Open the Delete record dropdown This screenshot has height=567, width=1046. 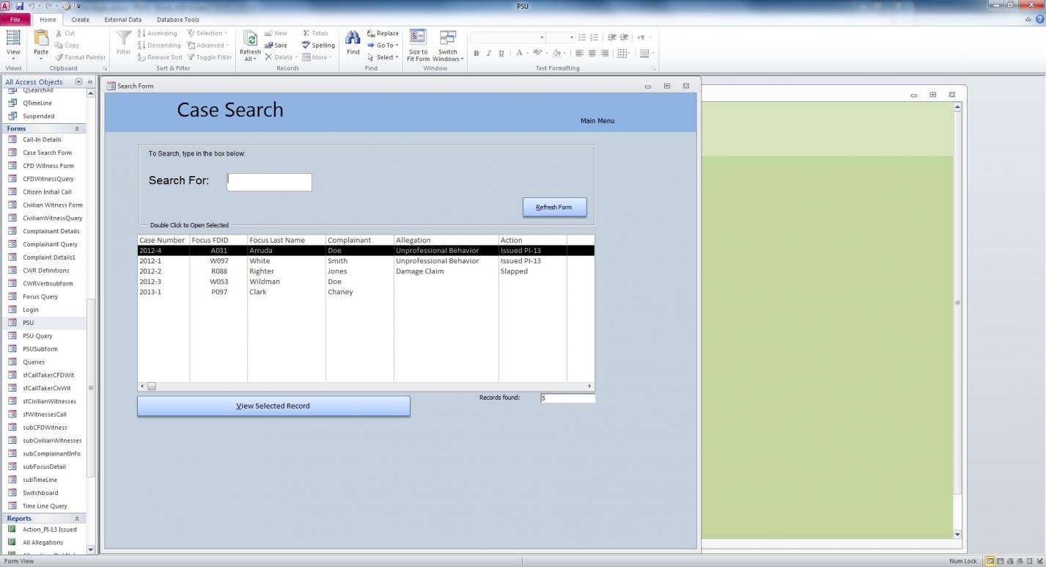coord(281,57)
